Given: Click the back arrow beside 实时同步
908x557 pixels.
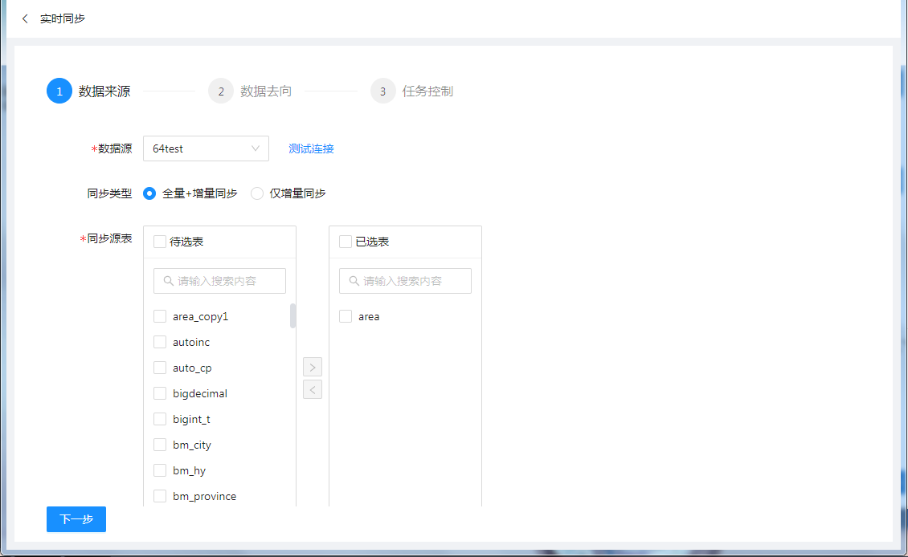Looking at the screenshot, I should coord(25,18).
